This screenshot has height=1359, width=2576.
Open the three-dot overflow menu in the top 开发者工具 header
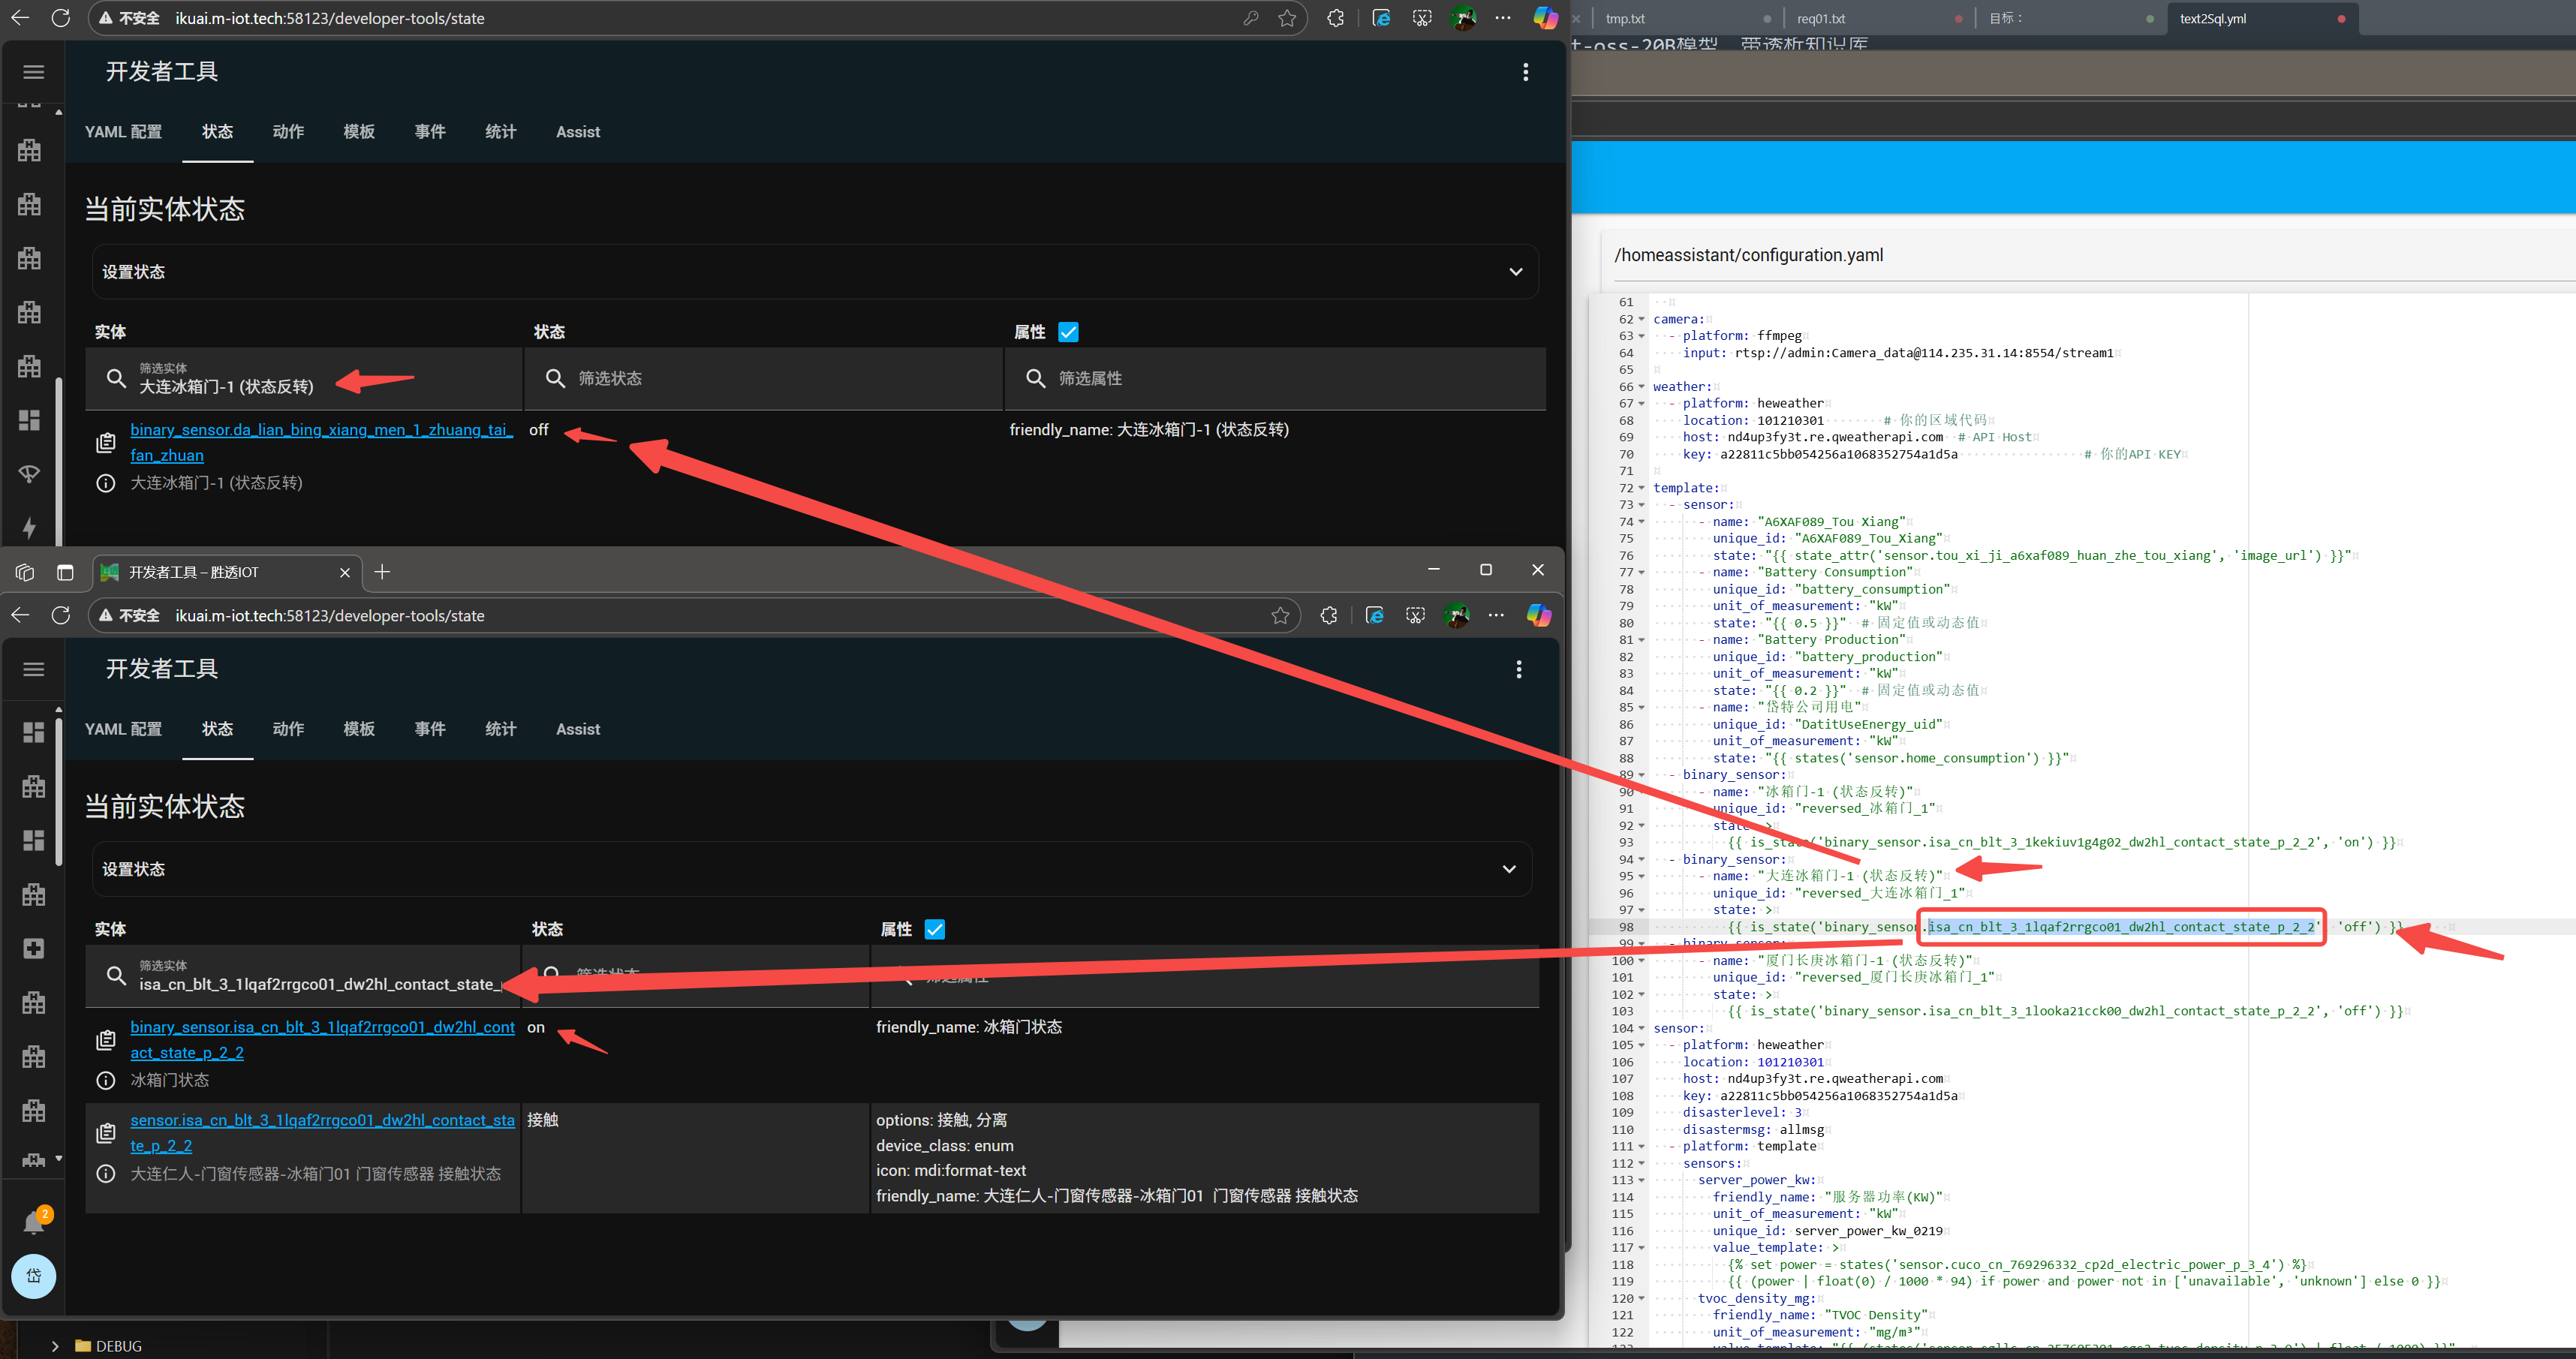1525,72
